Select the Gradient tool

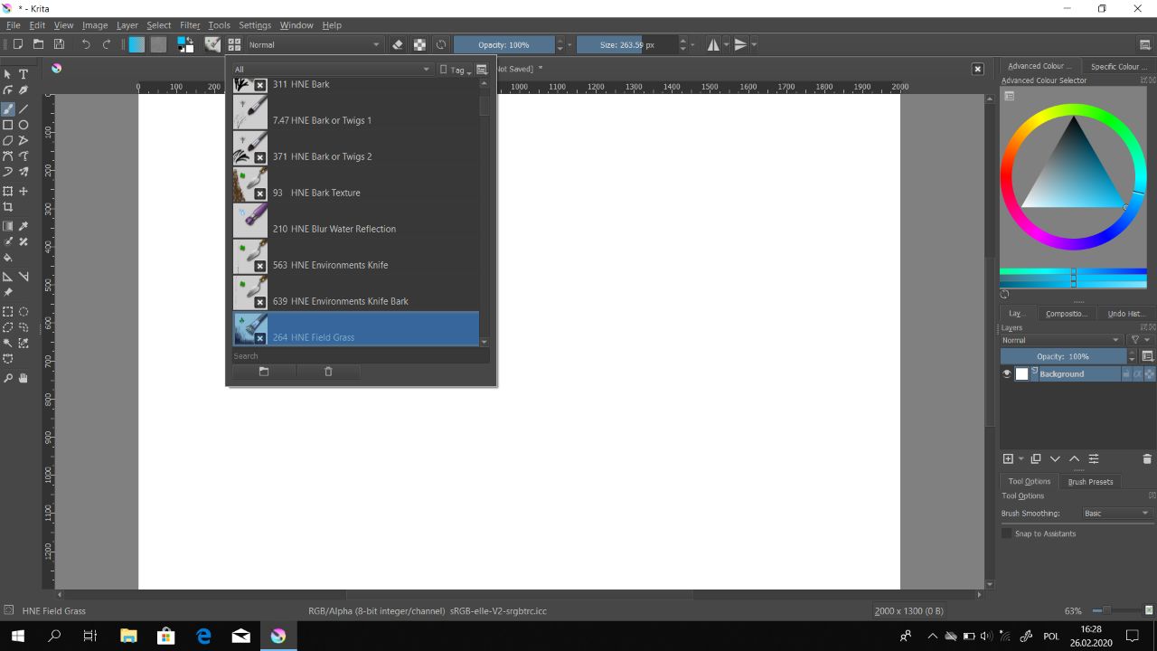8,226
